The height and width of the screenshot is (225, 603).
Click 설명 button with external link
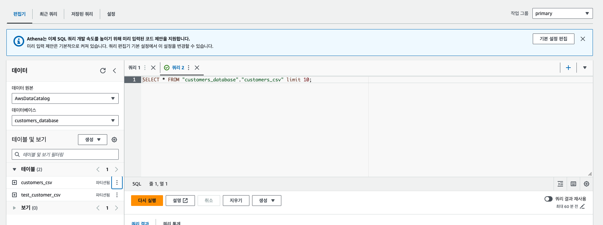(180, 201)
